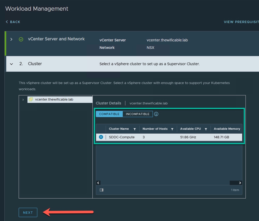
Task: Click the info icon beside the INCOMPATIBLE tab
Action: click(156, 114)
